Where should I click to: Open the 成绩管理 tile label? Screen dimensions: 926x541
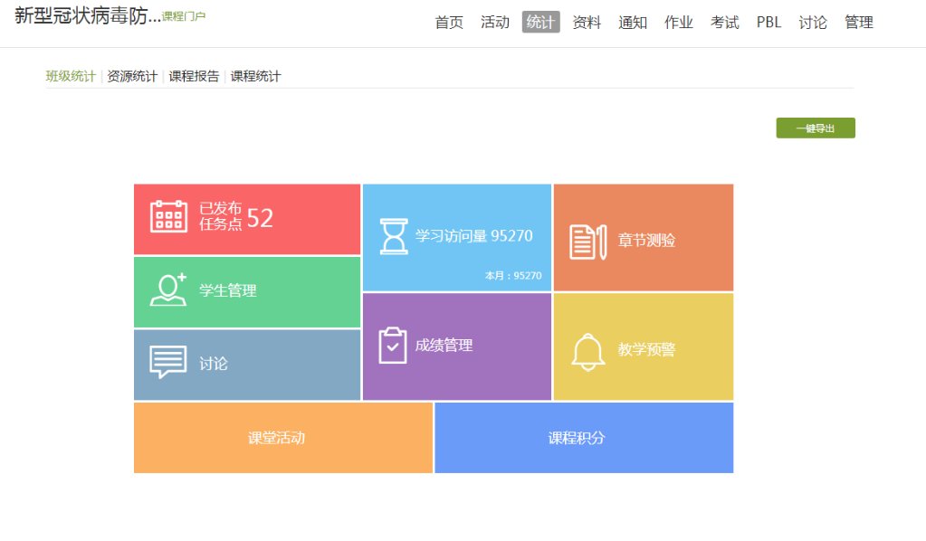444,345
